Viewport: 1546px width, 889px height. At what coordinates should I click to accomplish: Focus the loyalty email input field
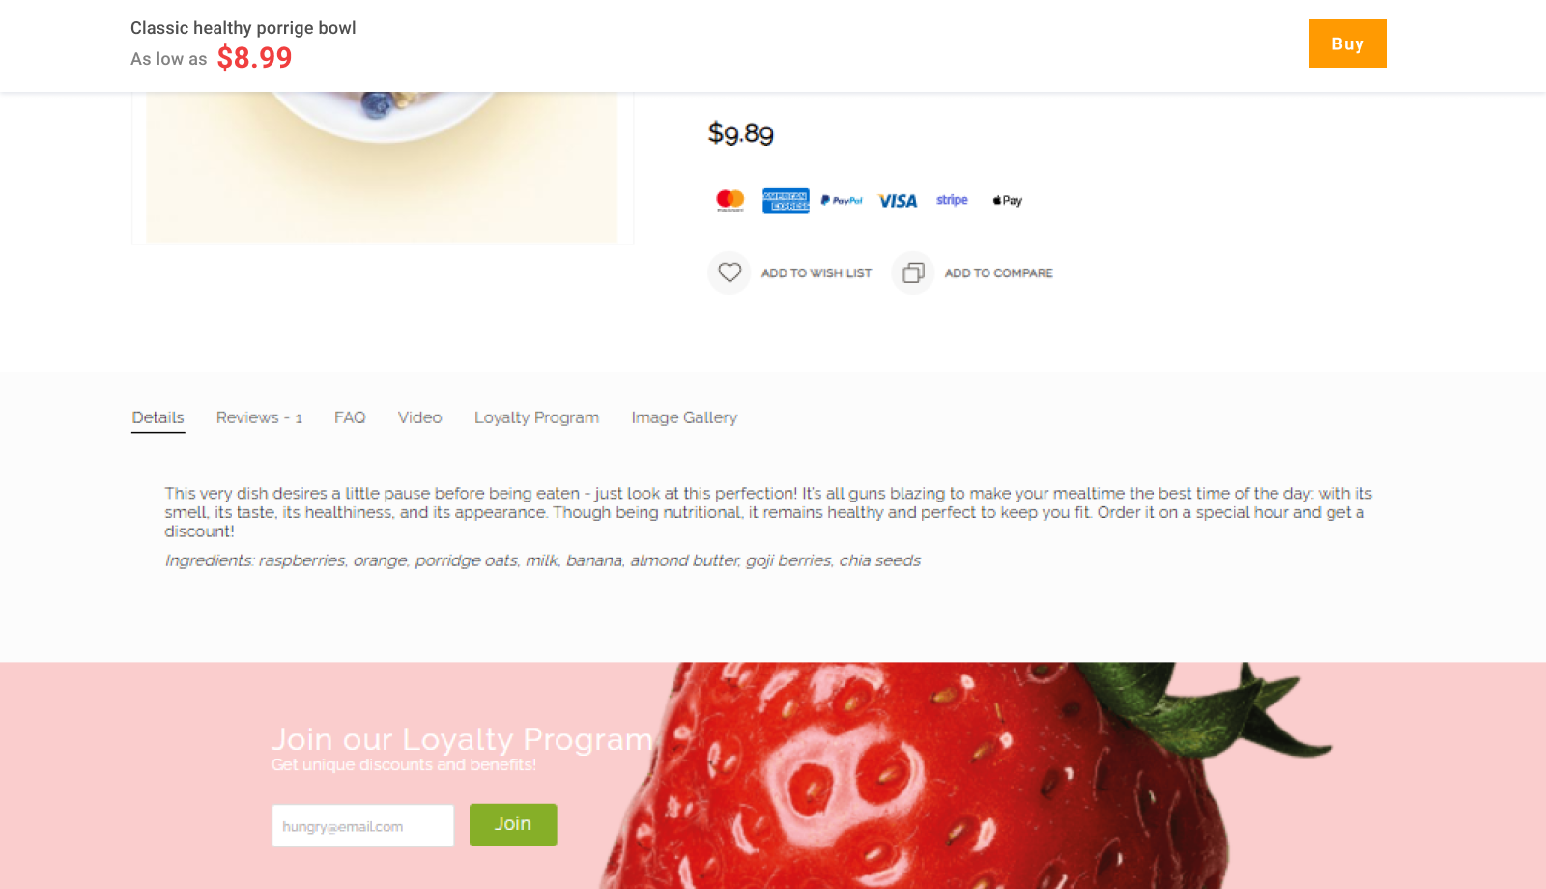[363, 826]
